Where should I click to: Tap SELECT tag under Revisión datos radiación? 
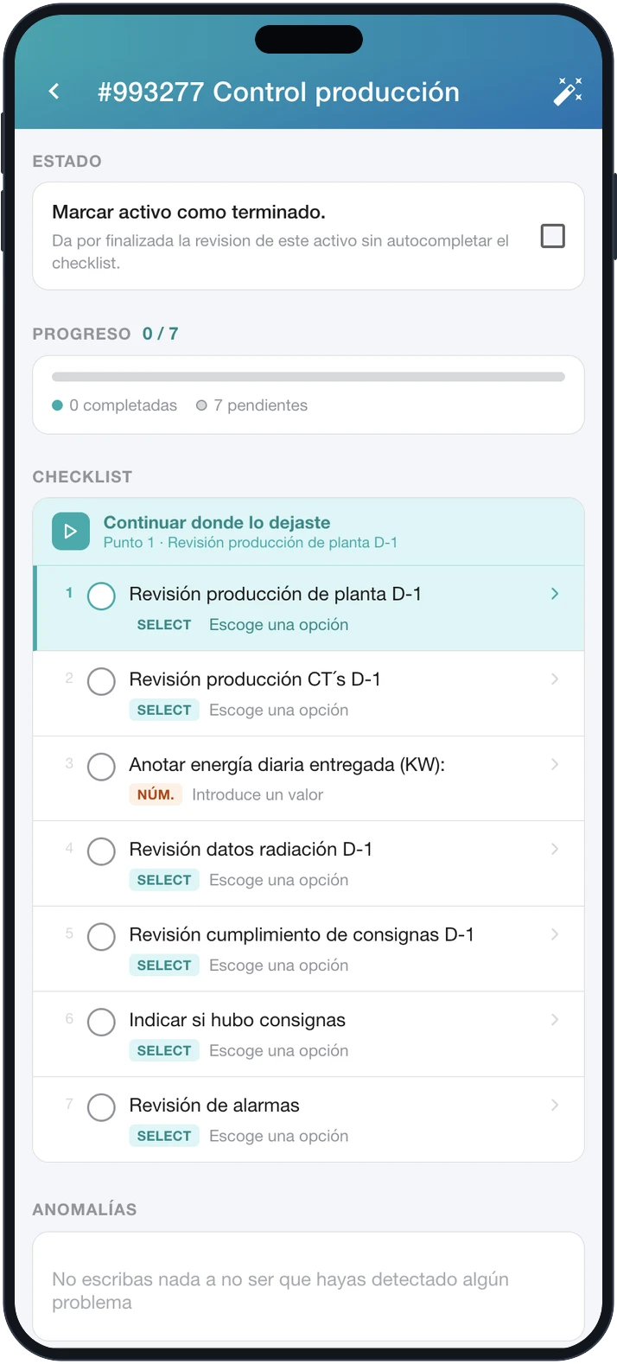coord(164,880)
